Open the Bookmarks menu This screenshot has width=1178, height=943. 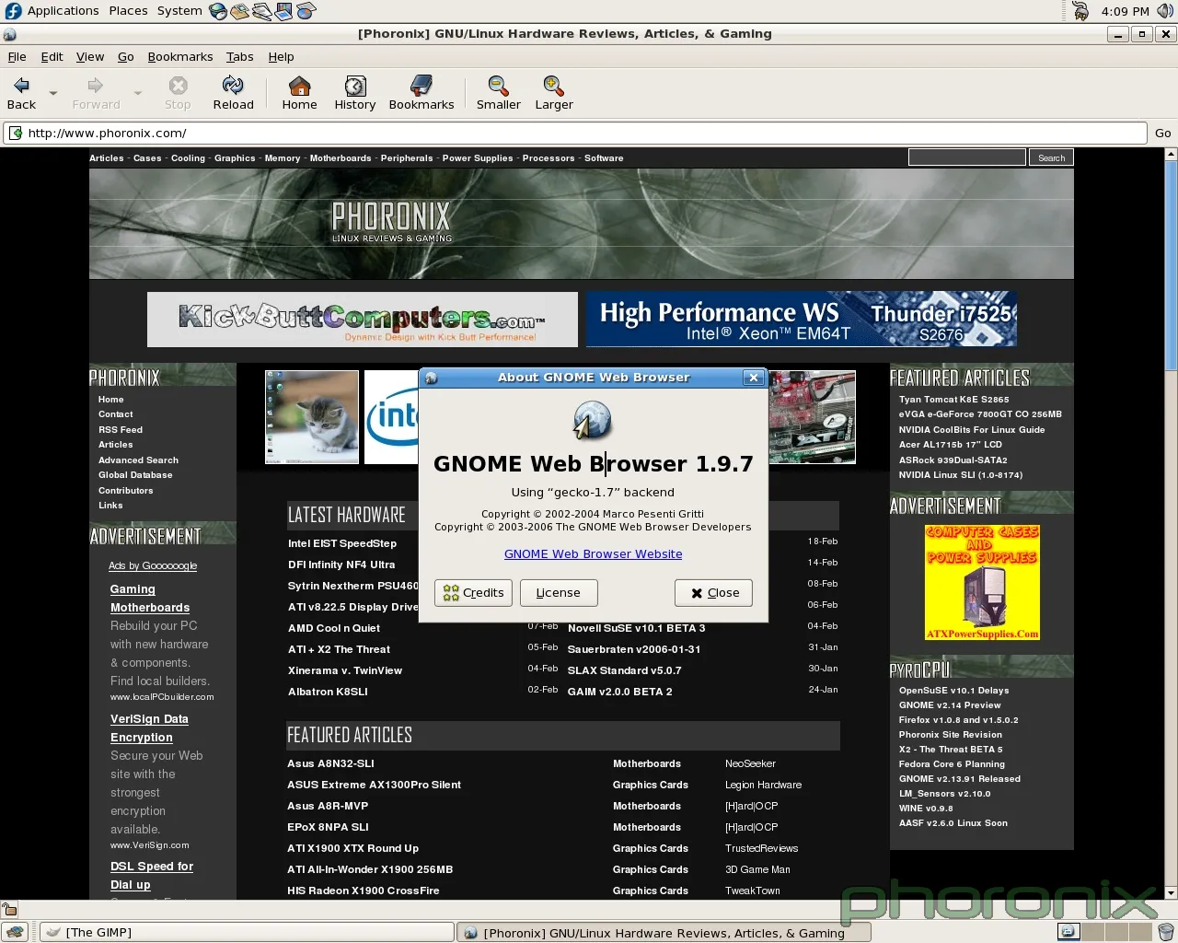pos(180,56)
